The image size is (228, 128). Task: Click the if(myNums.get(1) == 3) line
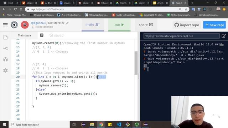(x=55, y=81)
